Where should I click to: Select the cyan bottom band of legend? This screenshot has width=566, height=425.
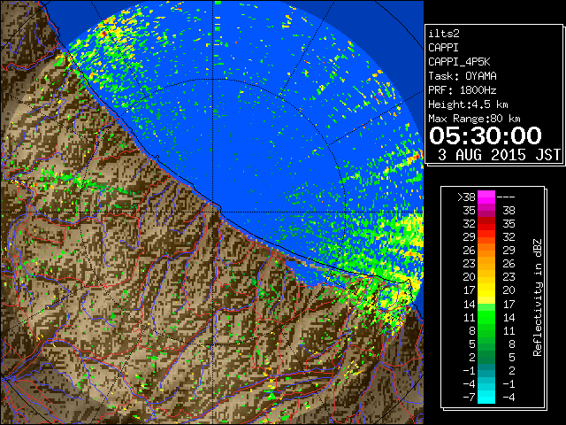486,397
